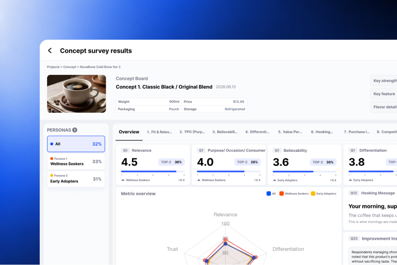
Task: Click the Differentiation axis label on radar
Action: [288, 249]
